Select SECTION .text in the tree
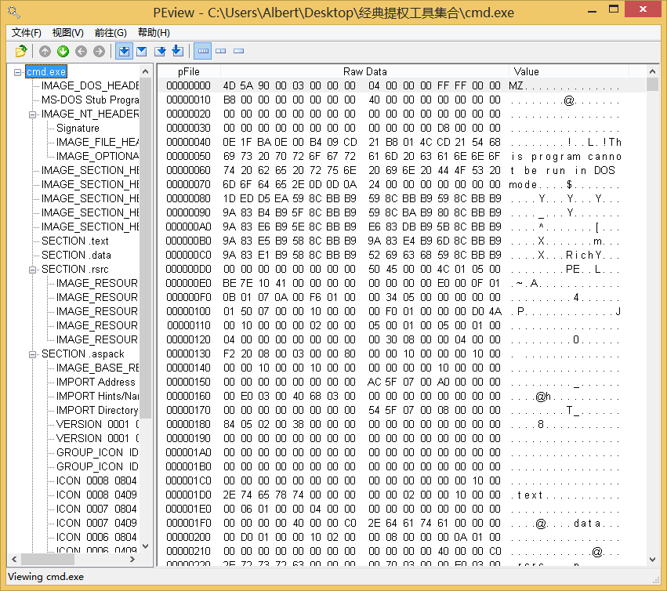This screenshot has width=667, height=591. coord(75,241)
